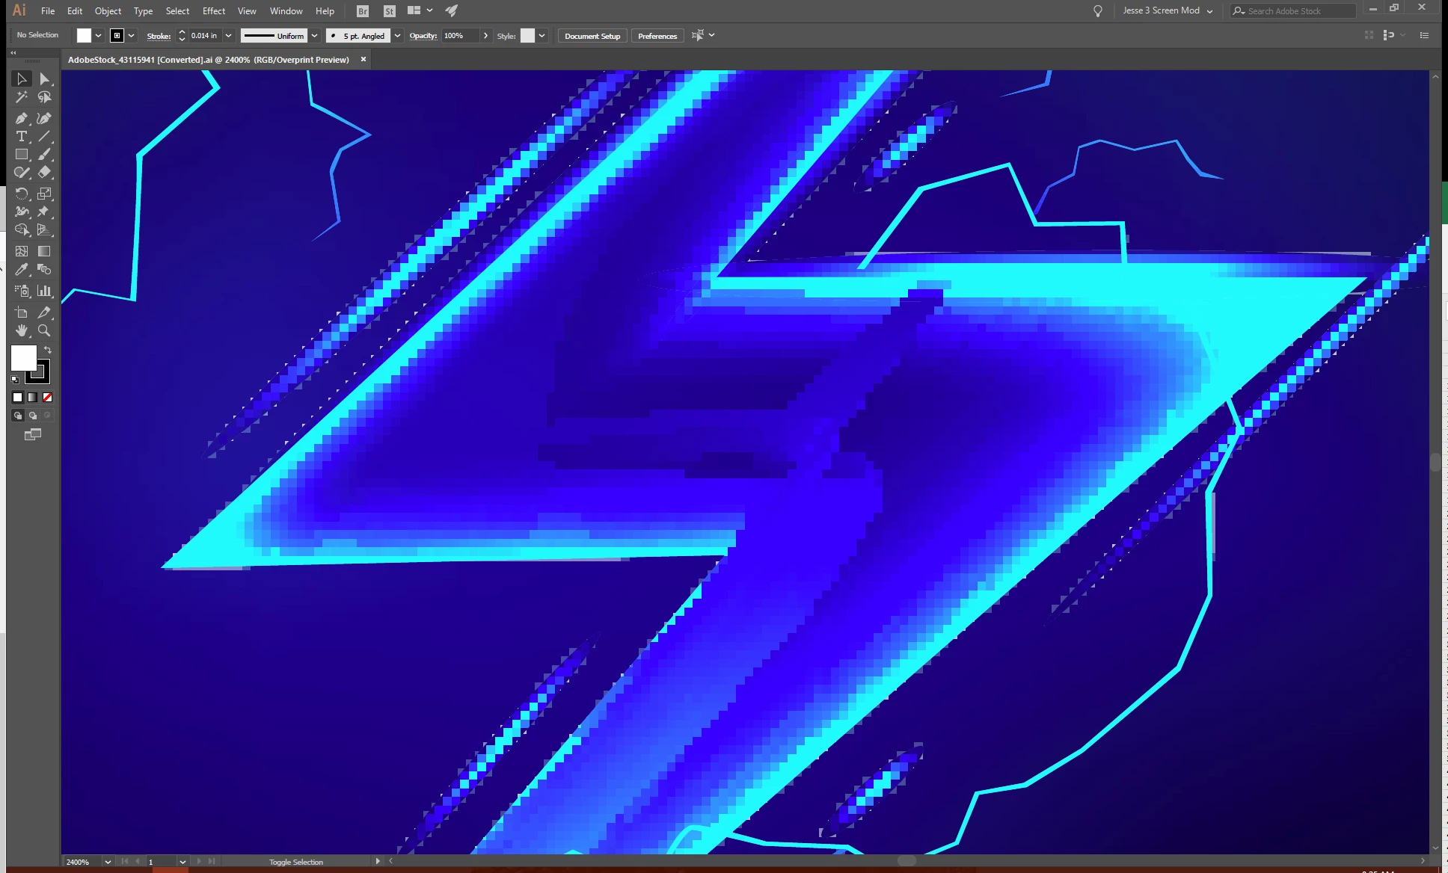
Task: Activate the Eraser tool
Action: [x=44, y=173]
